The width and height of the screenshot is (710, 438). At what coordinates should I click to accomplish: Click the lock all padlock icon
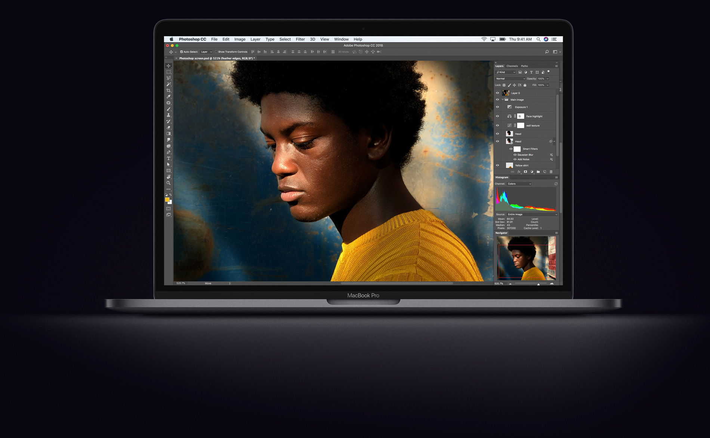click(x=525, y=85)
